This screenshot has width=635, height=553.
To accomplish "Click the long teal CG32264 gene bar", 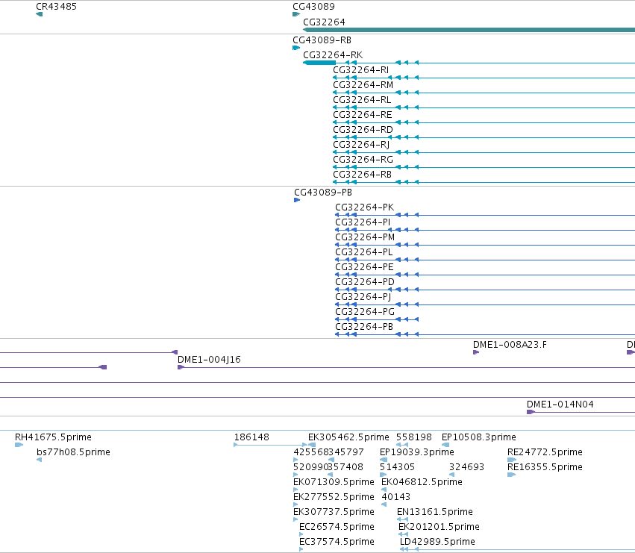I will [x=469, y=30].
